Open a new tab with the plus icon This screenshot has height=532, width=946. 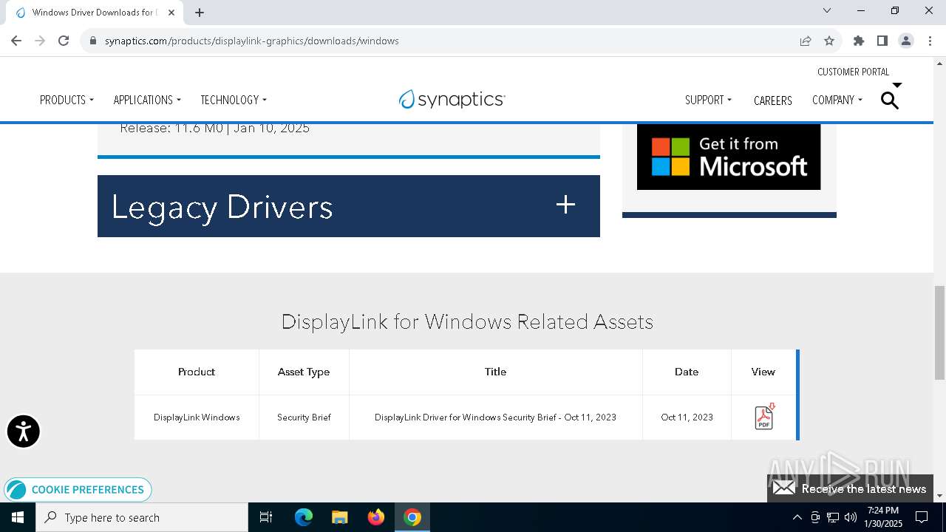[x=200, y=12]
